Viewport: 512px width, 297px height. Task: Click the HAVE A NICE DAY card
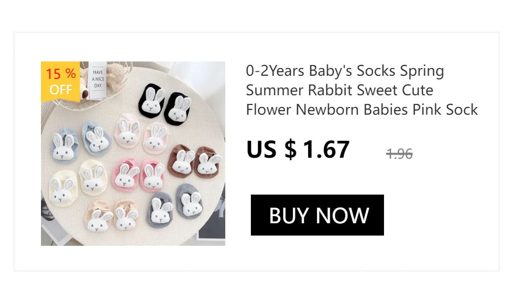(98, 80)
